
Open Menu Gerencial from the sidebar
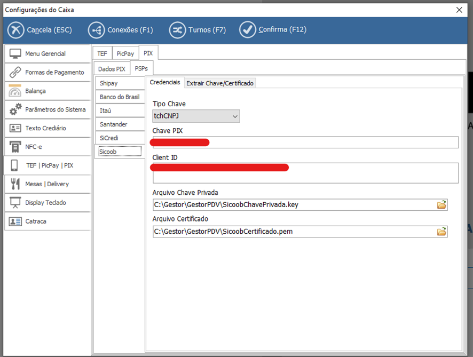click(x=47, y=53)
